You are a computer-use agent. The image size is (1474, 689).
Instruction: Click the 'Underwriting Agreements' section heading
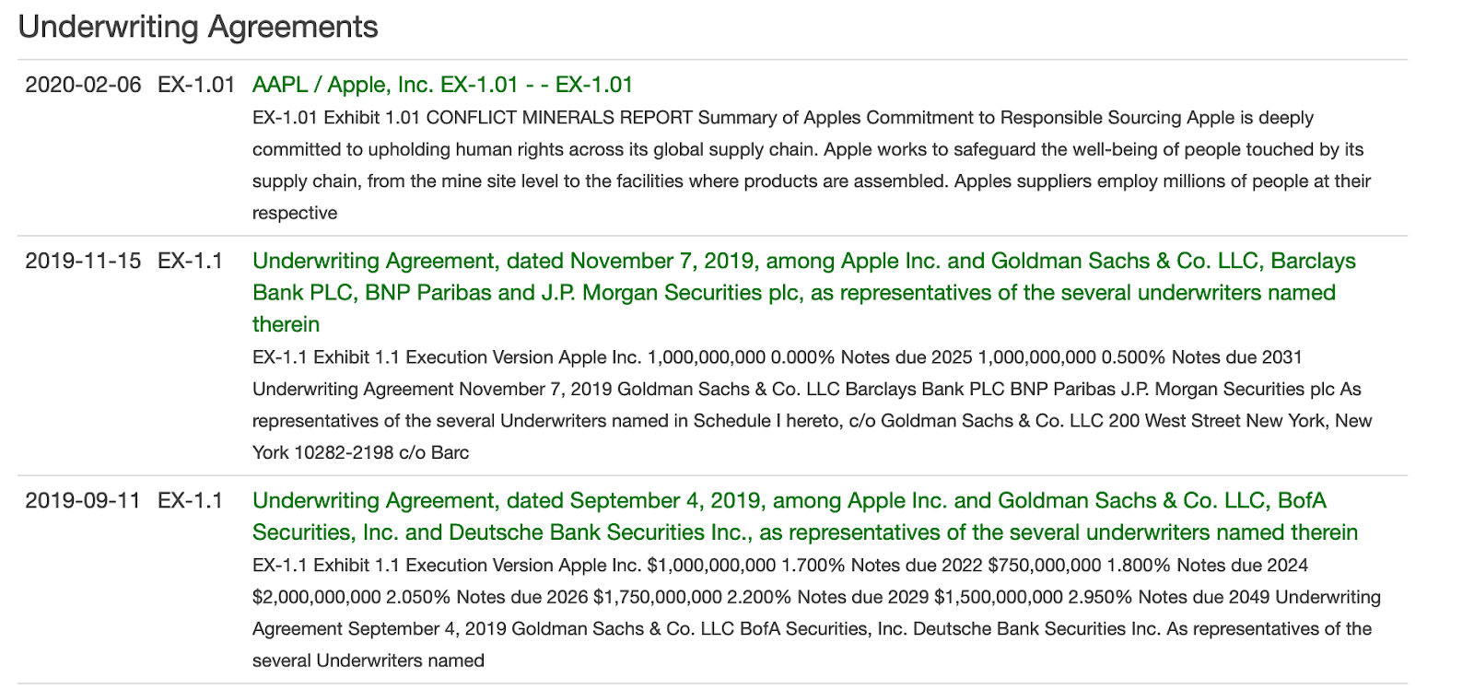pyautogui.click(x=198, y=27)
